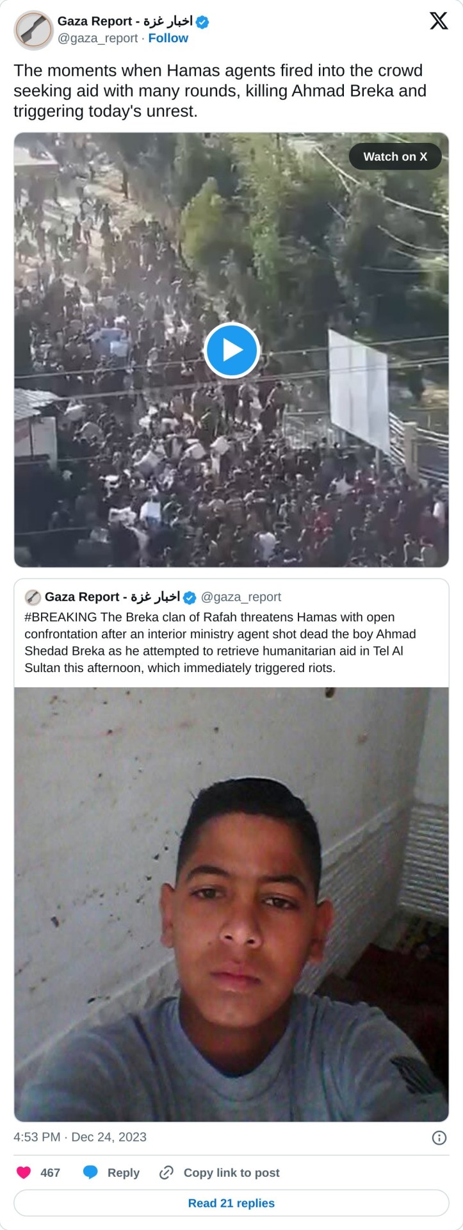Click the Gaza Report account name
Screen dimensions: 463x1230
pos(125,21)
